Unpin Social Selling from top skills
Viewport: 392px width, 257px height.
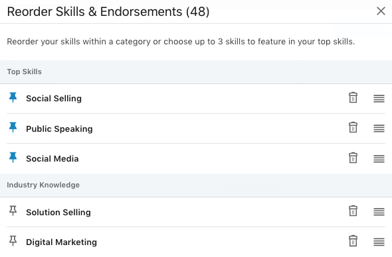click(13, 97)
